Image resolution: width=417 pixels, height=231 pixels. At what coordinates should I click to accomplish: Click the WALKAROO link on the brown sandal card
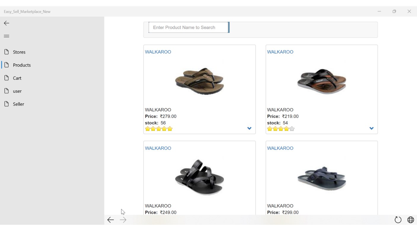pos(158,52)
